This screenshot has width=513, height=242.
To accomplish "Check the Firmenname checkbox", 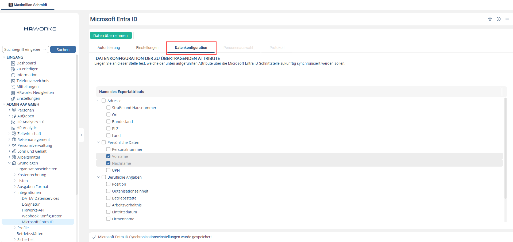I will (x=108, y=219).
